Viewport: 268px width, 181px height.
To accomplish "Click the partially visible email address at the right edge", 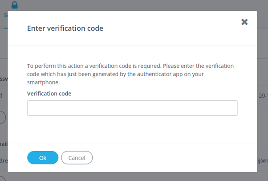I will click(263, 160).
